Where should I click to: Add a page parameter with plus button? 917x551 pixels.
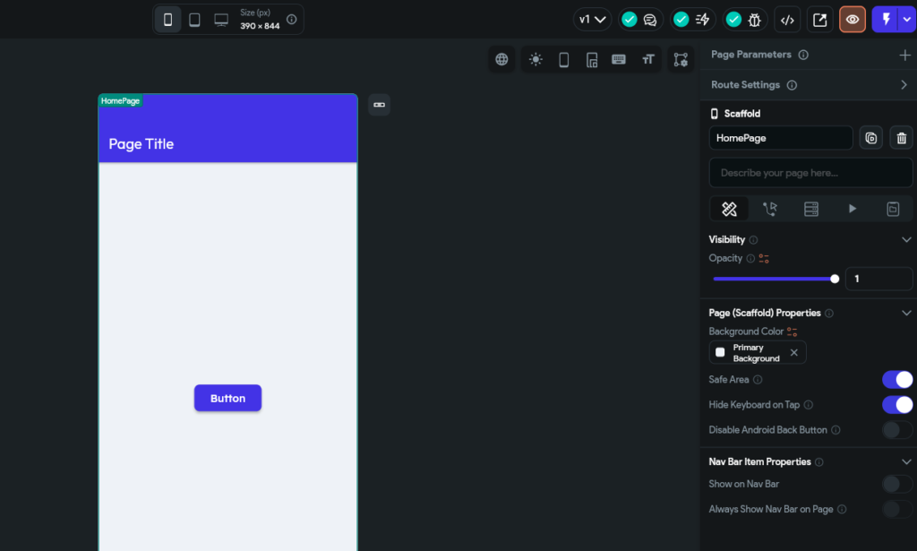(x=904, y=55)
